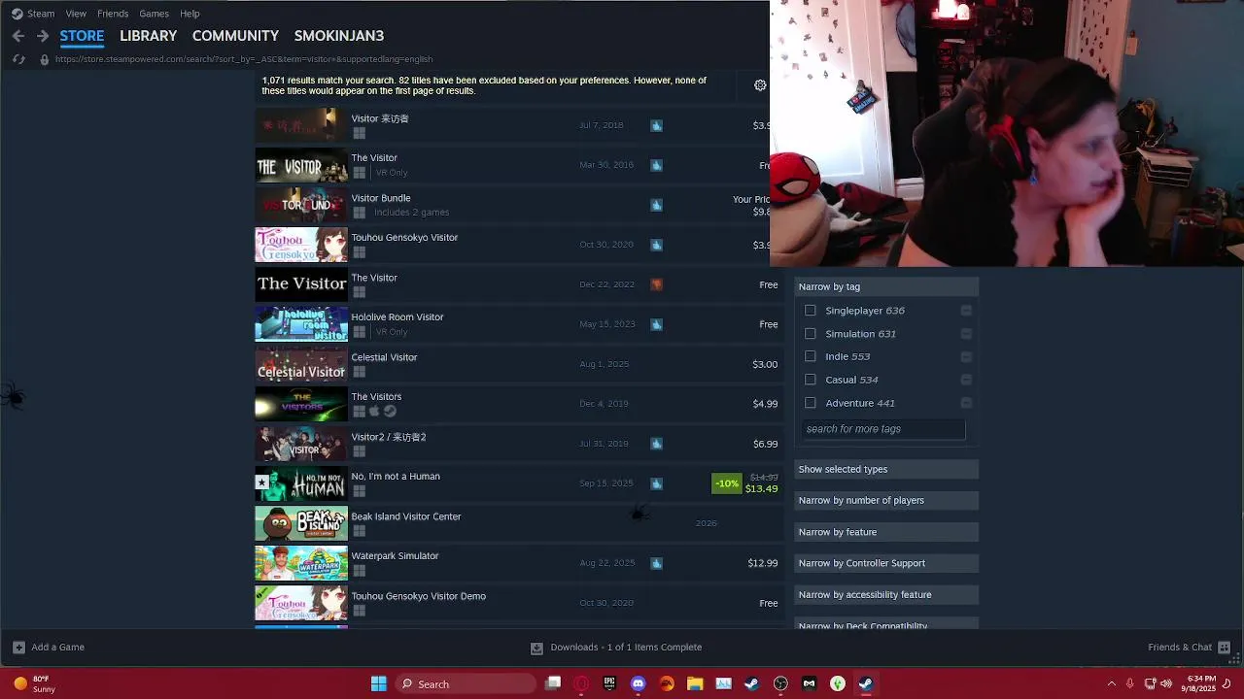
Task: Click the orange mixed review icon for The Visitor
Action: 656,284
